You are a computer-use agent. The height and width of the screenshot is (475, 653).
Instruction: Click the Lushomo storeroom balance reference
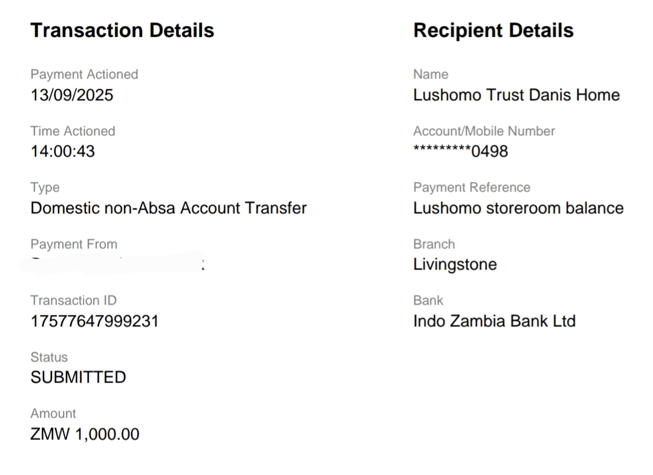[x=518, y=208]
